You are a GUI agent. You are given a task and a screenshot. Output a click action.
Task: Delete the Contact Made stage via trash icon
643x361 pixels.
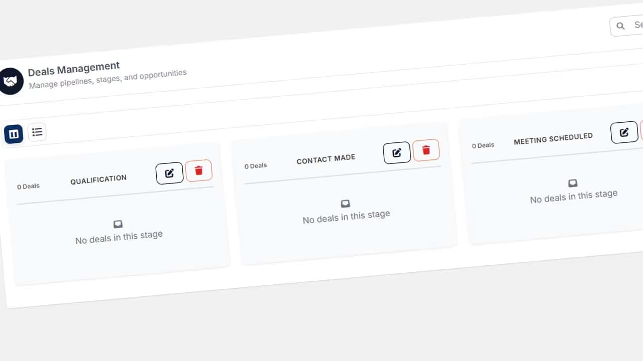426,150
